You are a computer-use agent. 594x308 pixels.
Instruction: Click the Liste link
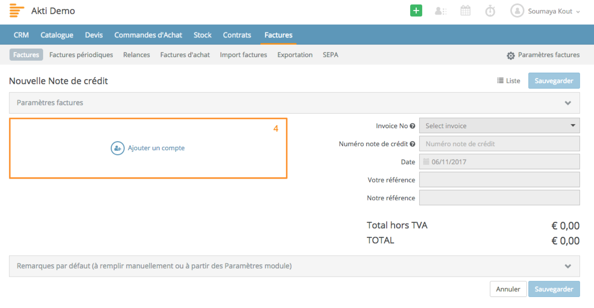pos(513,81)
